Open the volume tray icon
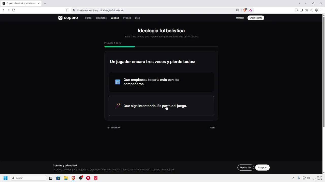Screen dimensions: 325x182 308,178
